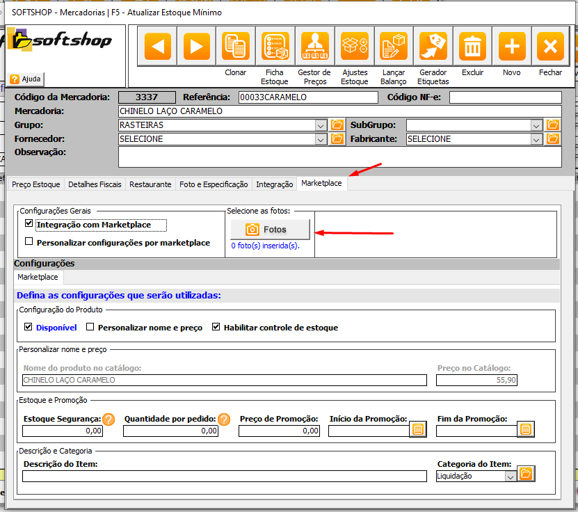Click the Excluir trash icon

click(472, 47)
